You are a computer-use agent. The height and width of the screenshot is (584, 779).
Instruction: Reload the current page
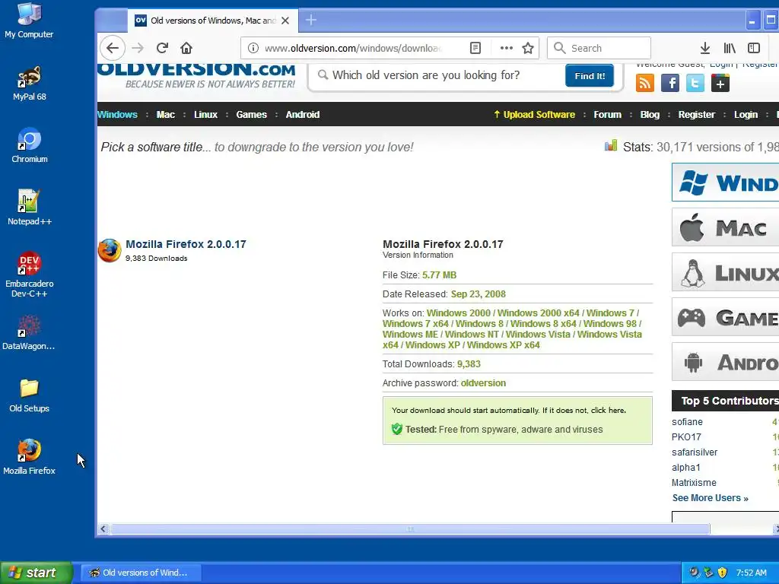162,48
